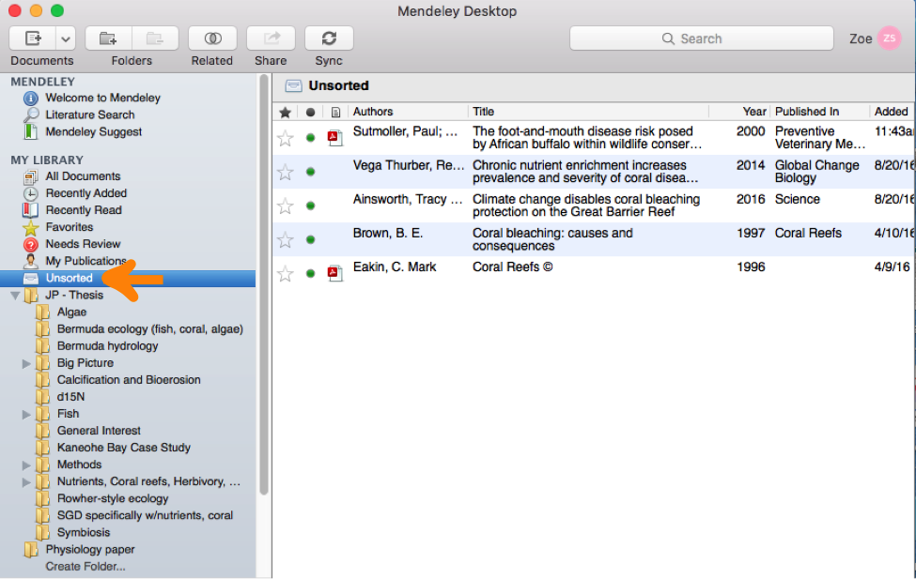Viewport: 916px width, 579px height.
Task: Open the Zoe profile avatar
Action: point(889,38)
